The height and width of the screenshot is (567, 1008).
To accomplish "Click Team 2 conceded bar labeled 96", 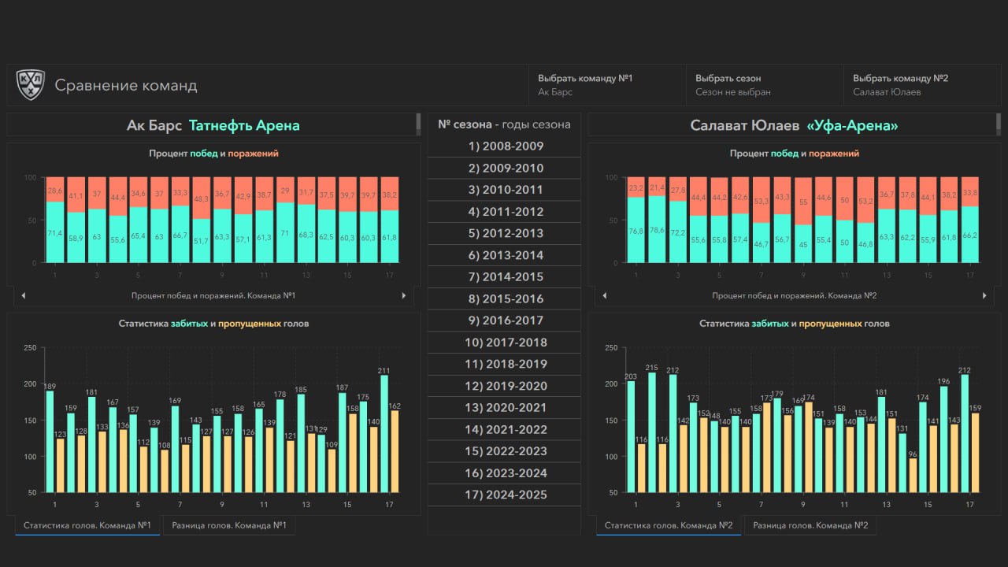I will click(x=912, y=476).
